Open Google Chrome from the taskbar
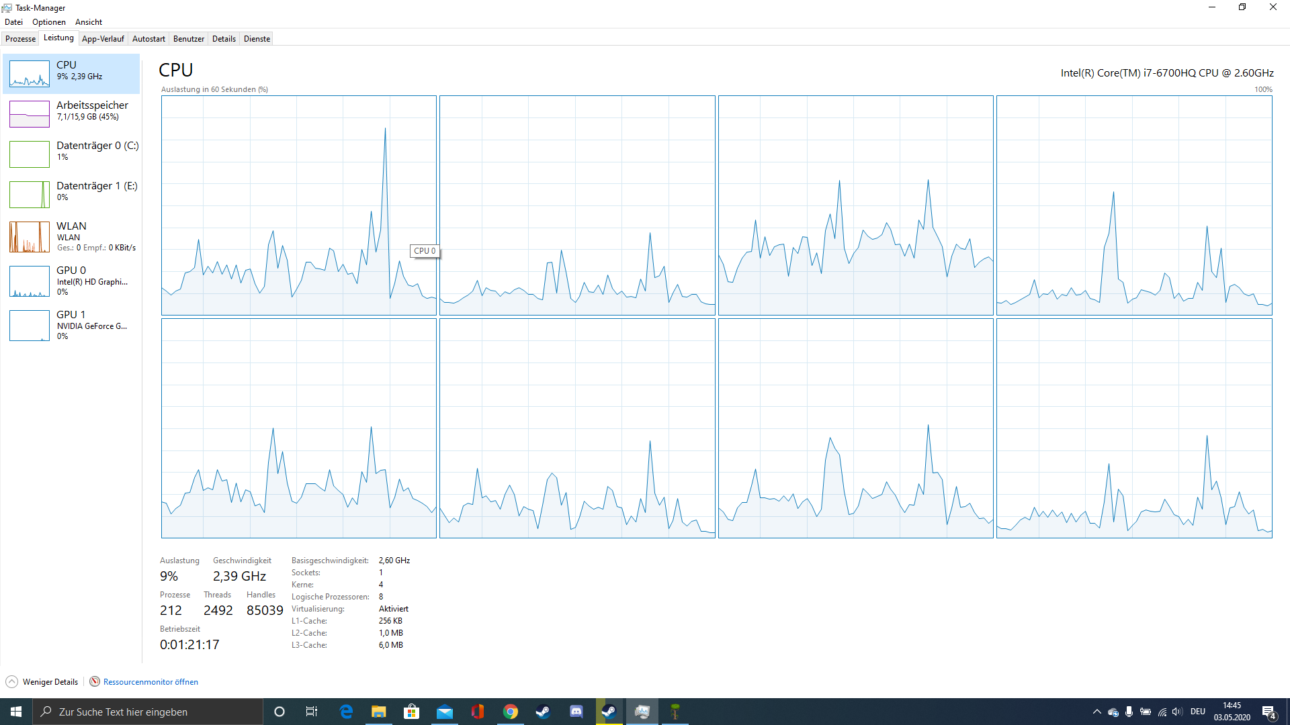 coord(511,712)
